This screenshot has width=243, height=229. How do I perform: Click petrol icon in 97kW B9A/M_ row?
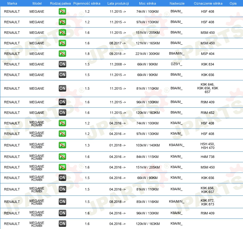click(62, 22)
